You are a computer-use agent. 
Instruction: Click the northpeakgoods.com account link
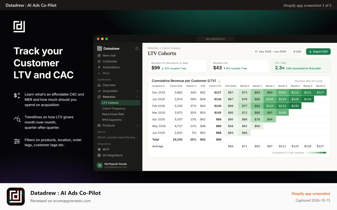point(115,167)
